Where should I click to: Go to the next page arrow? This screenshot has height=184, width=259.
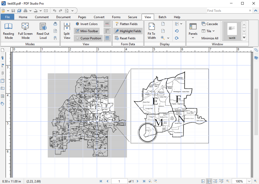[138, 181]
